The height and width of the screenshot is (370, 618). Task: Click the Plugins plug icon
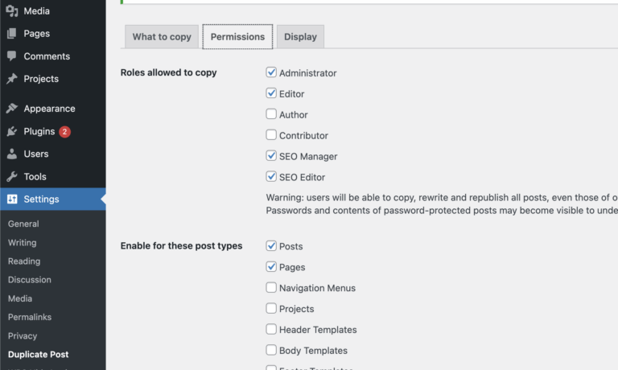point(12,131)
